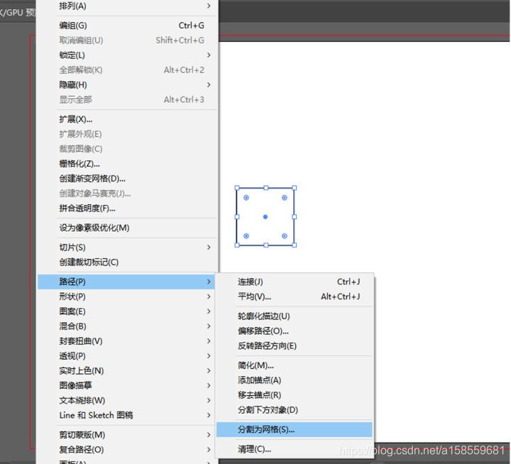511x464 pixels.
Task: Open the 切片(S) submenu
Action: [126, 248]
